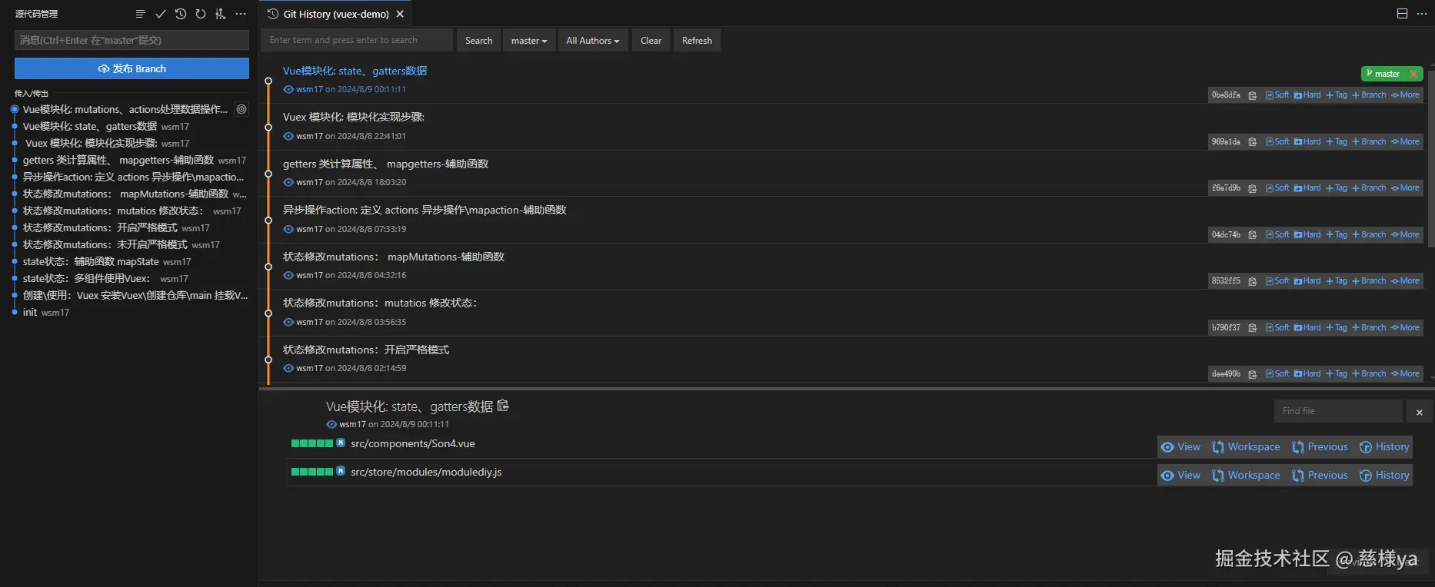Open More options for commit 8532ff5
Screen dimensions: 1435x587
coord(1405,281)
